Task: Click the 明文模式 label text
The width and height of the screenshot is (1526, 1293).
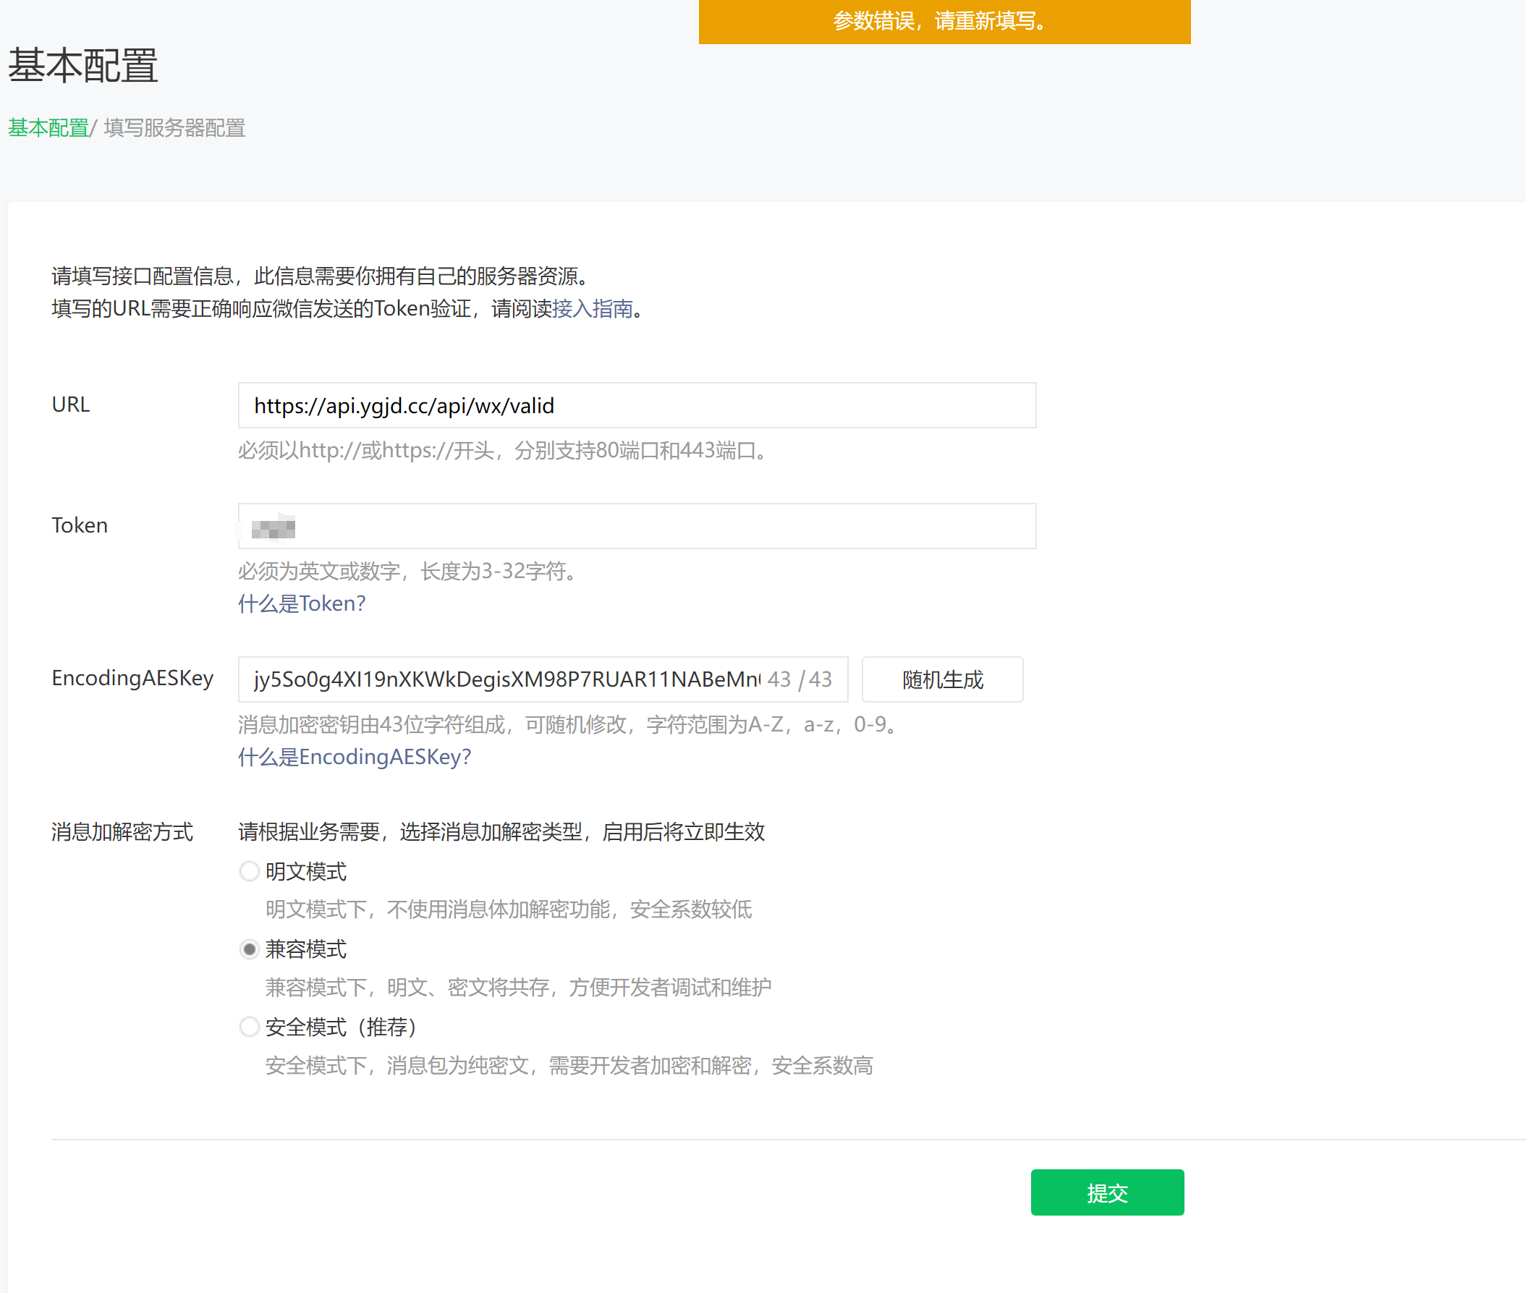Action: pos(305,872)
